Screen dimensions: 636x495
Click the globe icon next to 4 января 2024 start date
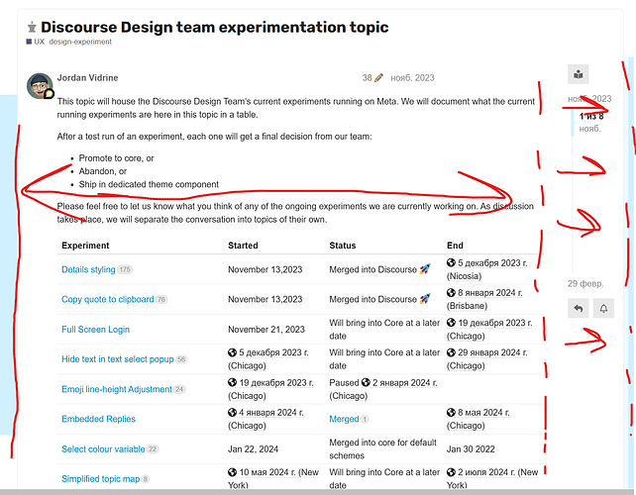232,412
